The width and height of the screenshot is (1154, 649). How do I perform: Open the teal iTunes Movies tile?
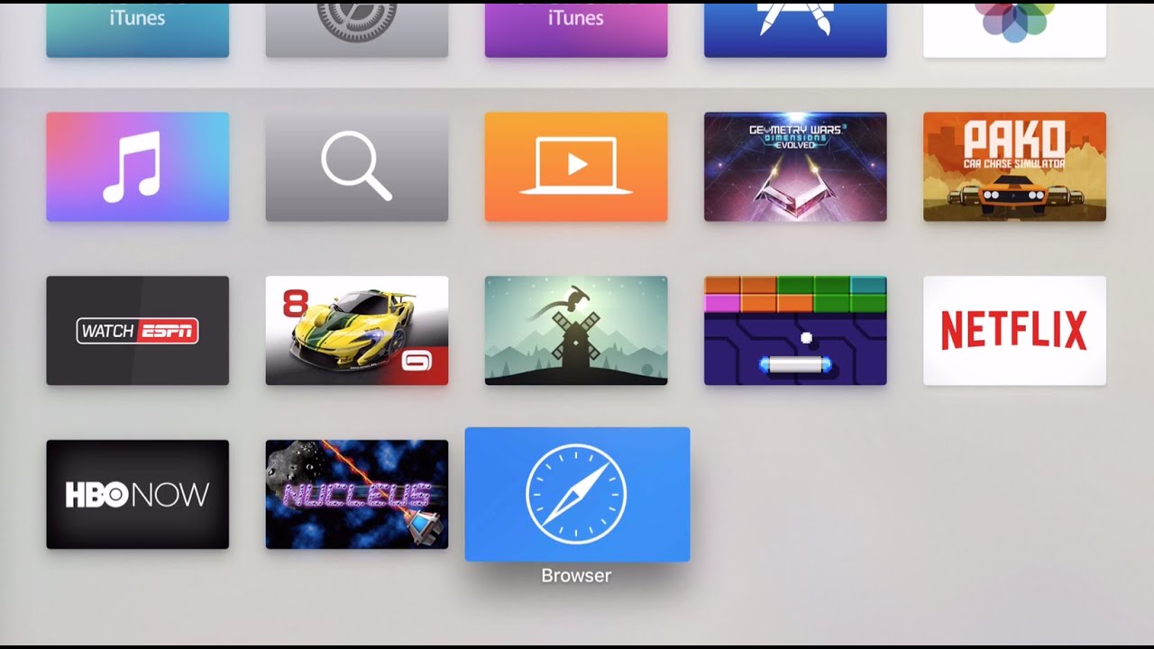pyautogui.click(x=138, y=29)
